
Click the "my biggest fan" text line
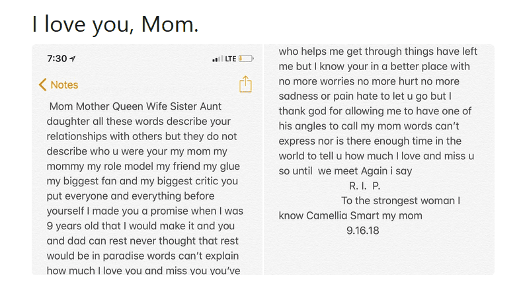point(142,181)
